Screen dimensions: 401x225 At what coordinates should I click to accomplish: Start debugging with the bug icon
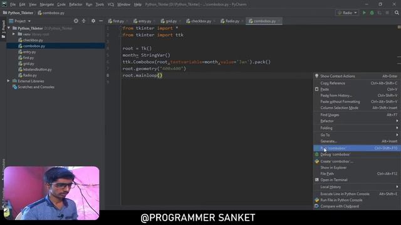point(372,12)
